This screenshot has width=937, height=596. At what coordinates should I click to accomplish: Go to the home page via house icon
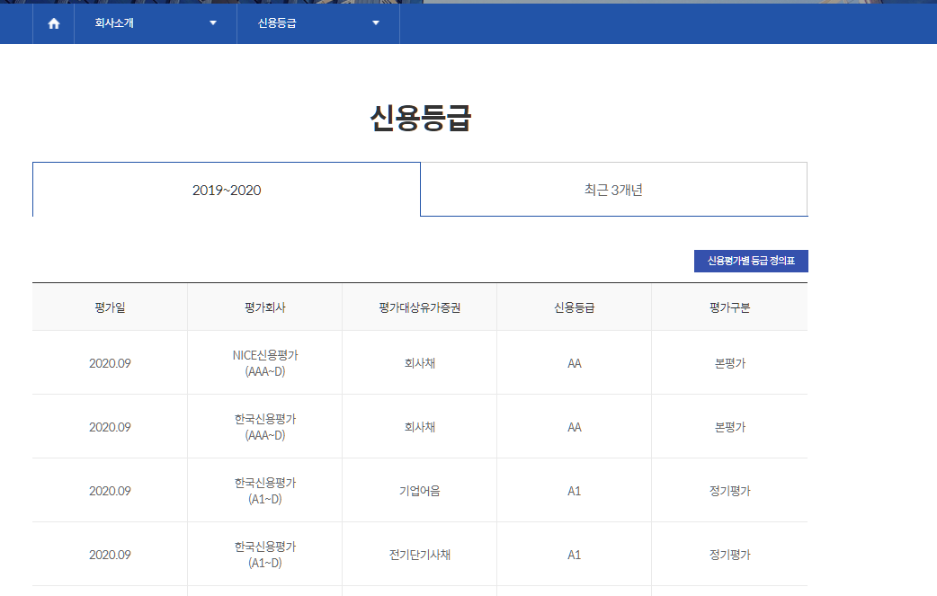tap(54, 23)
